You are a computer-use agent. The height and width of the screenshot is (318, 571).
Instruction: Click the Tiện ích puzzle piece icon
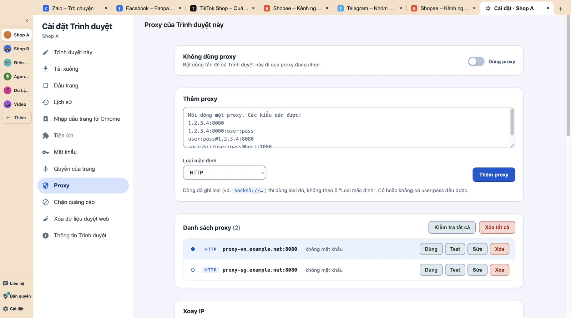(46, 136)
